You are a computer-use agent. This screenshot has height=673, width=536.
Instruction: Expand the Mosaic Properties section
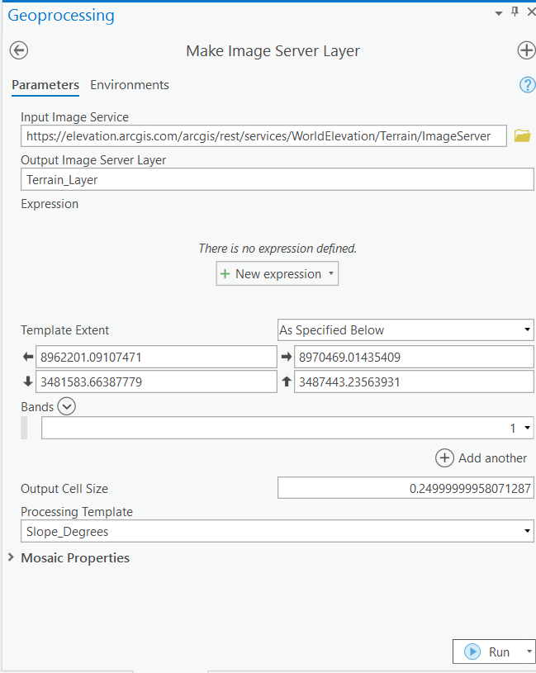coord(10,557)
